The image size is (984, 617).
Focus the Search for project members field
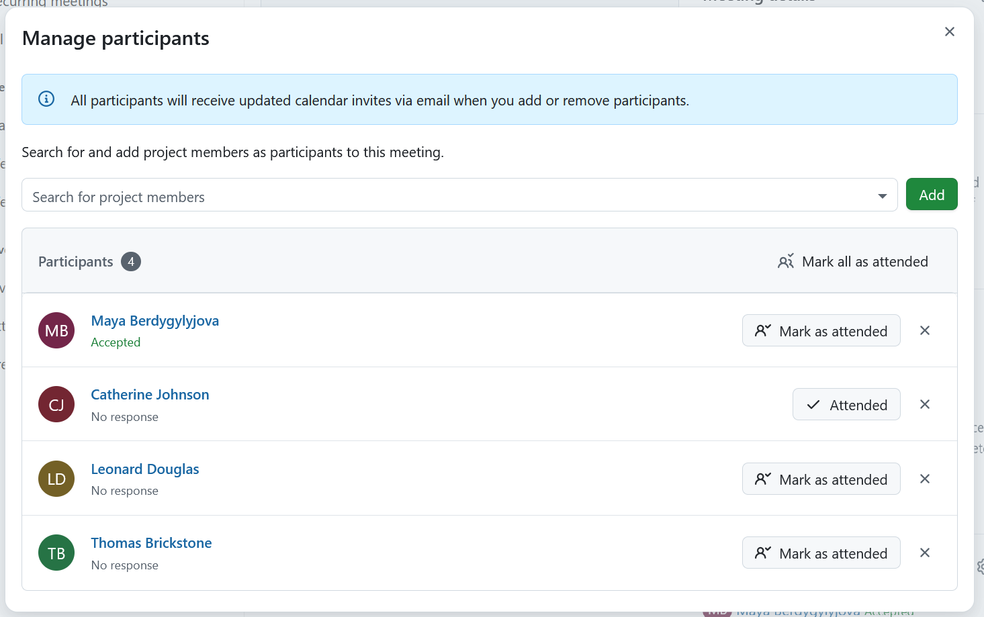pyautogui.click(x=443, y=196)
